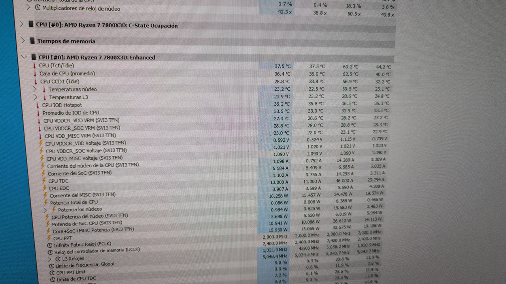Click the 59.5 °C maximum value

pyautogui.click(x=351, y=89)
